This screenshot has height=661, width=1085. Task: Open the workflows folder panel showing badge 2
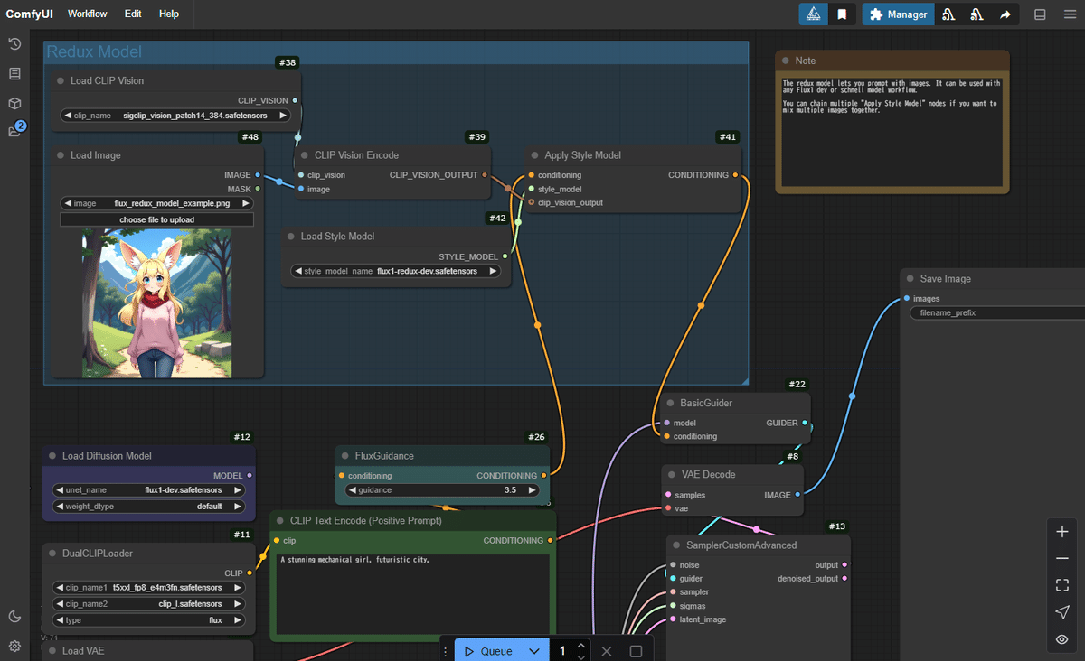14,131
